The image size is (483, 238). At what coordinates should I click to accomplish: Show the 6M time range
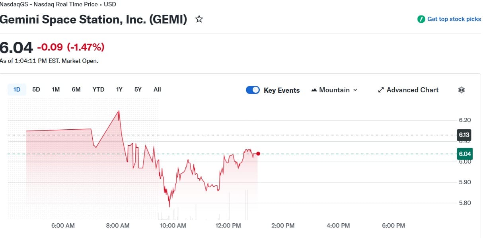[x=76, y=90]
